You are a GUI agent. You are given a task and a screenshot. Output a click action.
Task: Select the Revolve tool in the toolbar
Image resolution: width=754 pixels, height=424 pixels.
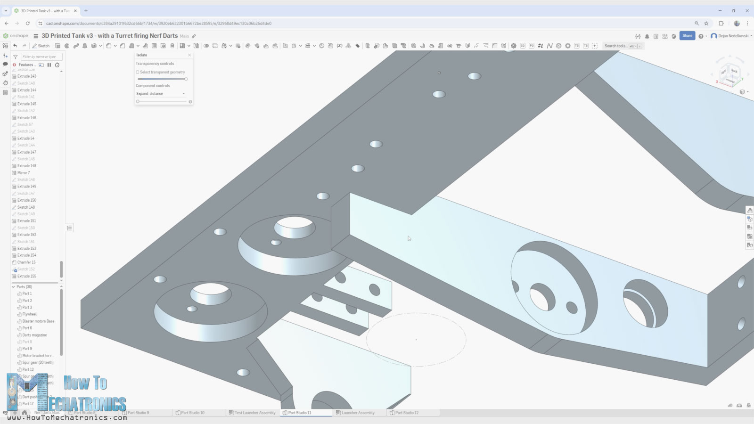click(67, 46)
